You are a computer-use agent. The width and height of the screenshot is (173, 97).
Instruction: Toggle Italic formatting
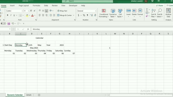click(x=11, y=15)
